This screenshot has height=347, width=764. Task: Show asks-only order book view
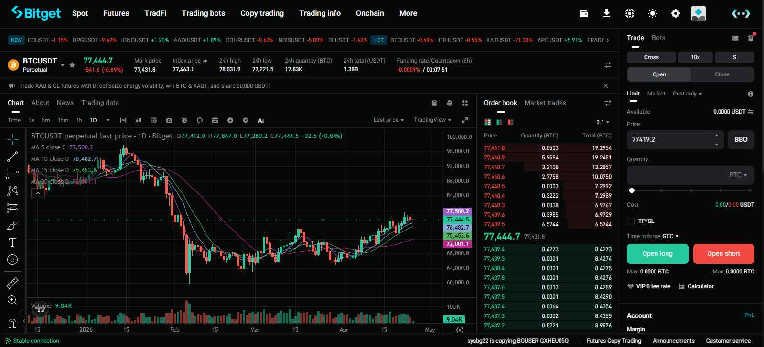click(x=511, y=122)
